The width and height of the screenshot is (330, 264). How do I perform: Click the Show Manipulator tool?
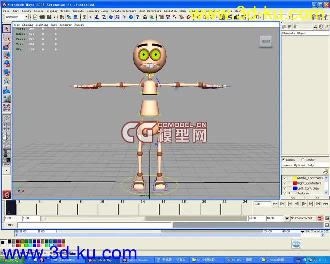pyautogui.click(x=7, y=99)
